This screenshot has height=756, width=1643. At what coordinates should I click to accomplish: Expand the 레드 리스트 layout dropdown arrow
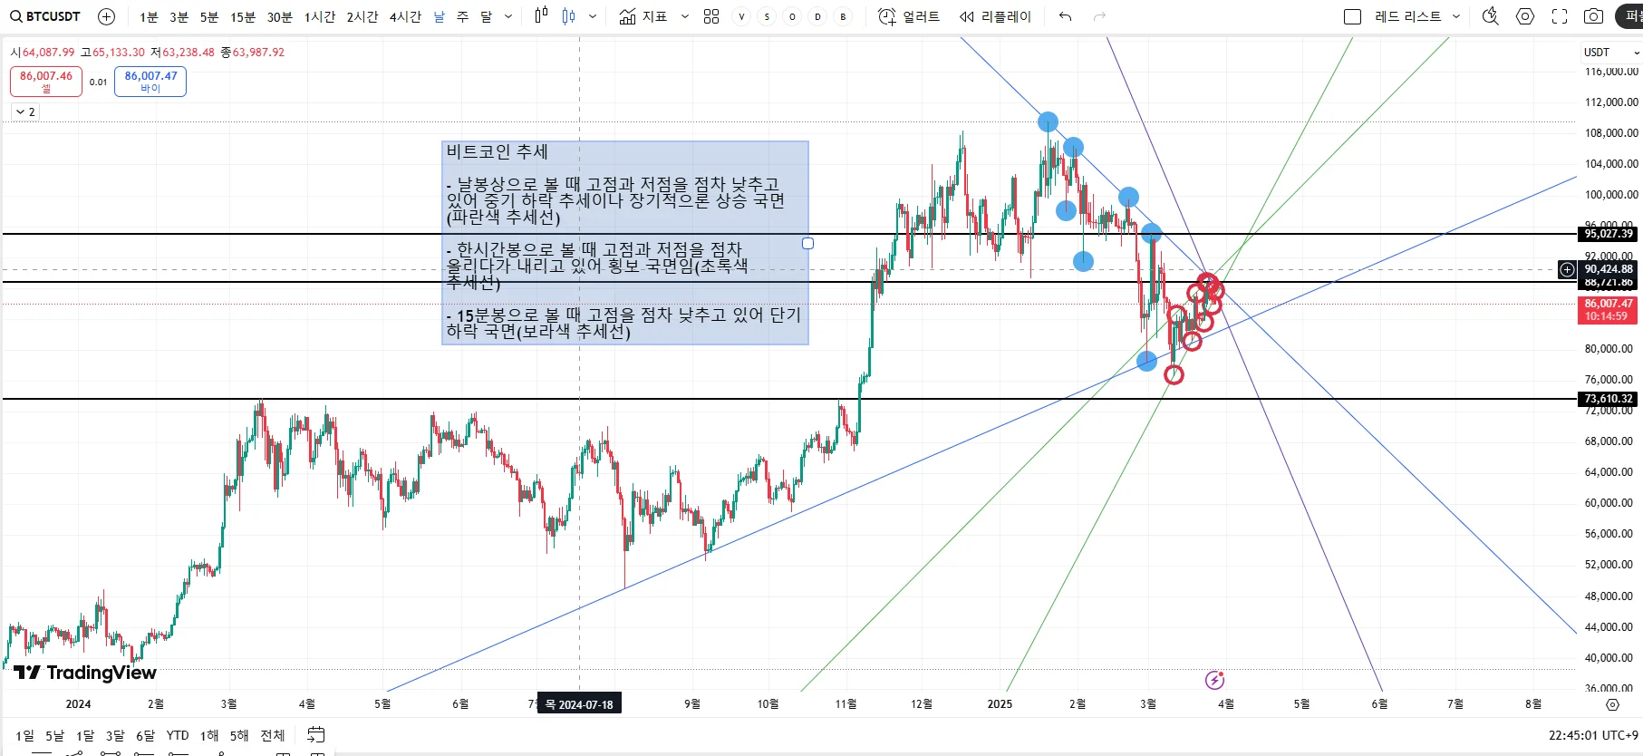click(1456, 16)
